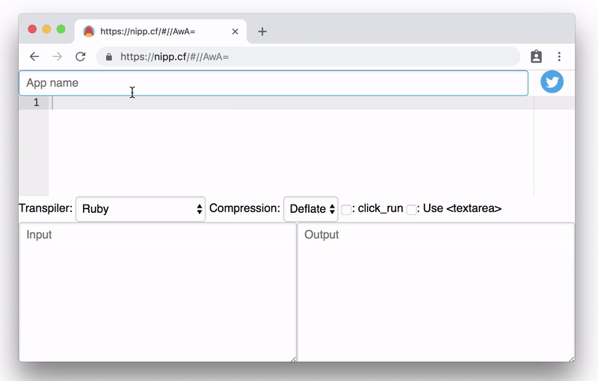Reload the page with refresh icon
The width and height of the screenshot is (598, 381).
tap(80, 57)
